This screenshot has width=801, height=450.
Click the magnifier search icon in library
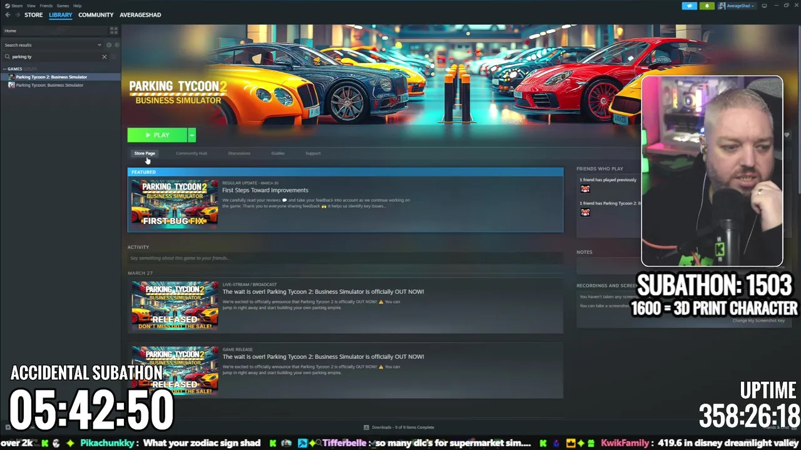[x=8, y=57]
